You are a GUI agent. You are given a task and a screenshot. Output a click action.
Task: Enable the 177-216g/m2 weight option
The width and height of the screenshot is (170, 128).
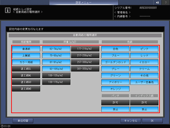click(85, 49)
